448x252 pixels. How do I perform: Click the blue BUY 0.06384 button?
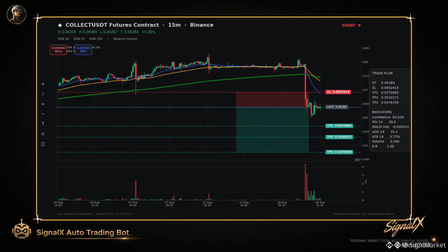(83, 50)
